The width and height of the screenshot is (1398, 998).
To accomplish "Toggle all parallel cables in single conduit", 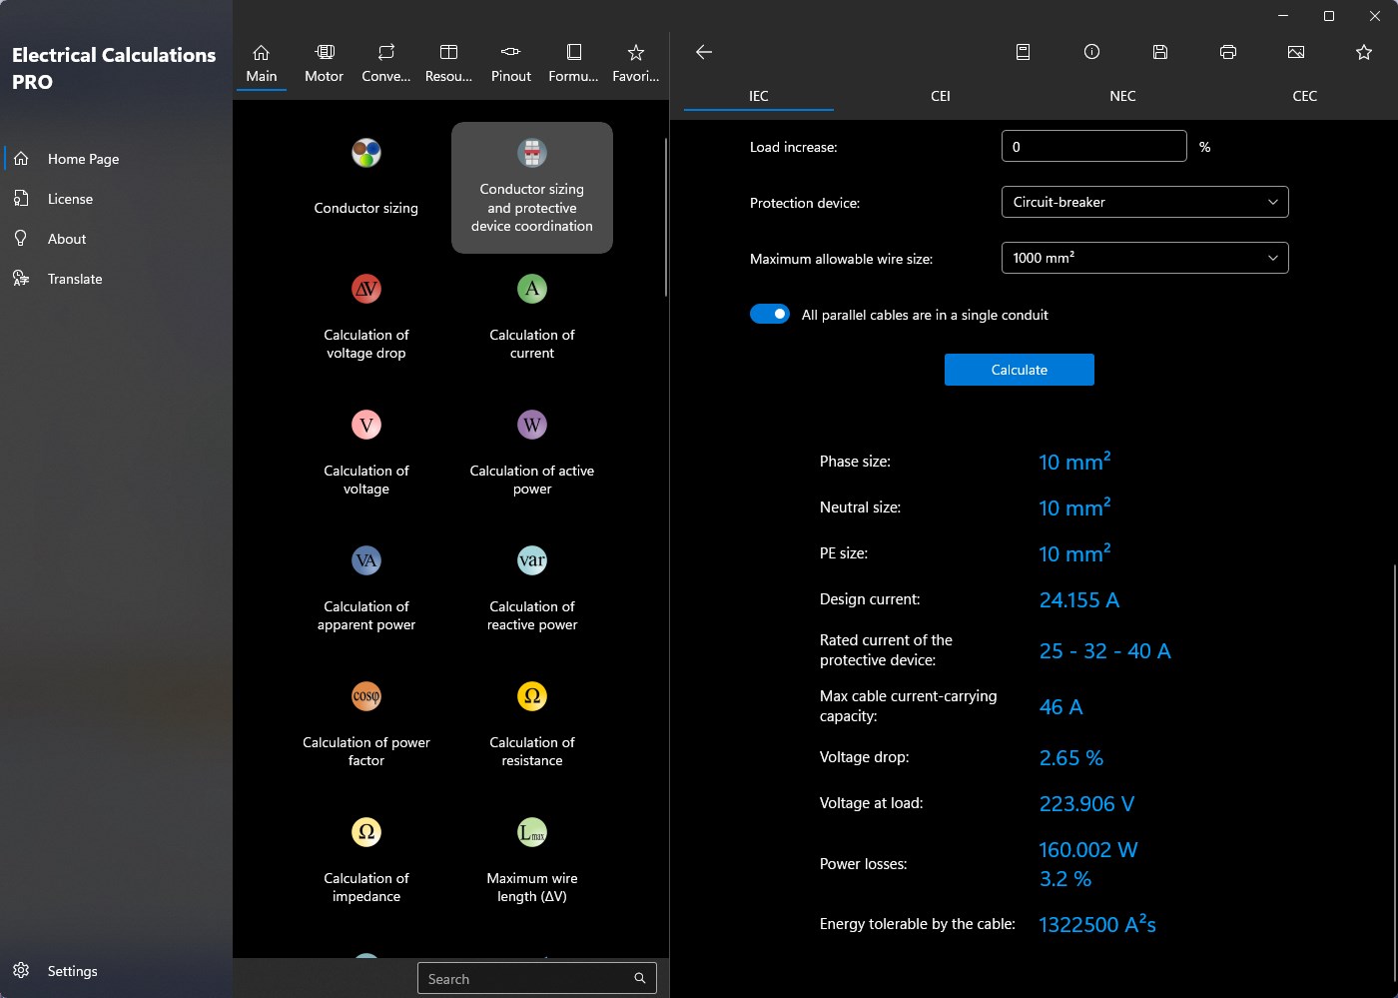I will click(770, 315).
